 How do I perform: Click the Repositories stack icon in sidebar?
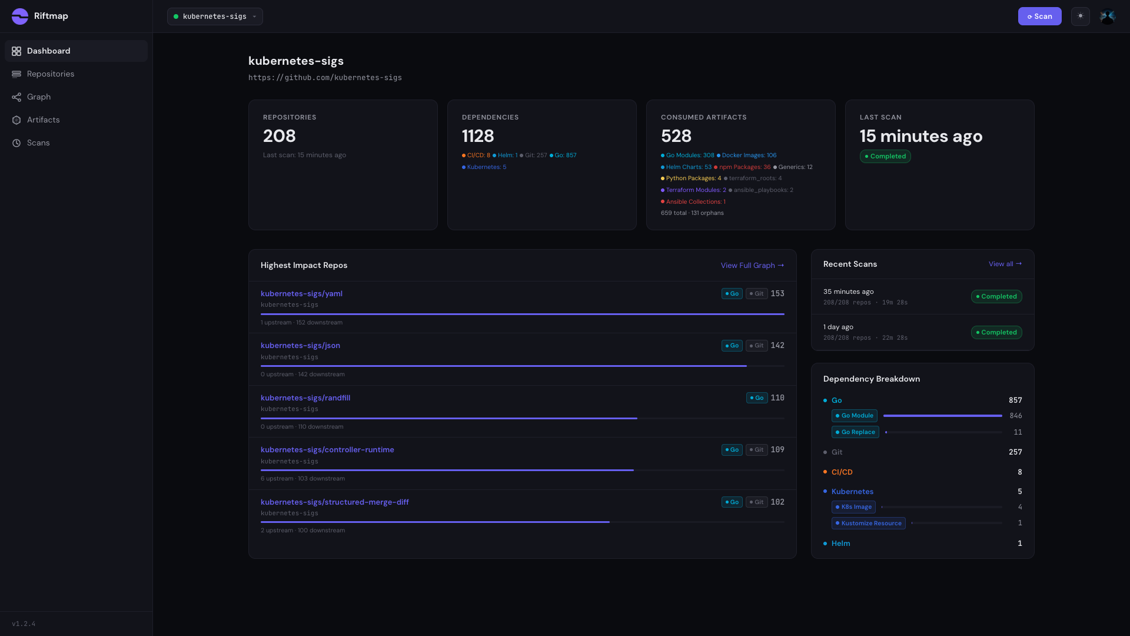click(16, 74)
